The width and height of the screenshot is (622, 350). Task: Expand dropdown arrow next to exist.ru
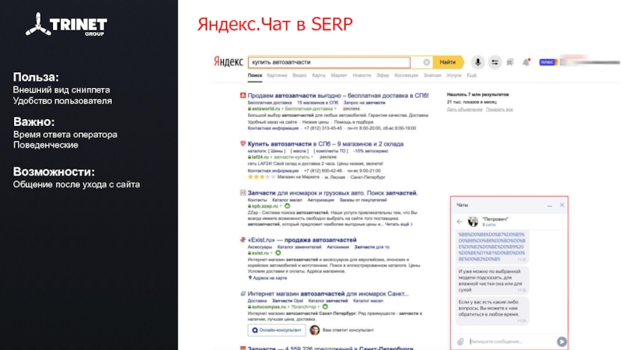(271, 253)
